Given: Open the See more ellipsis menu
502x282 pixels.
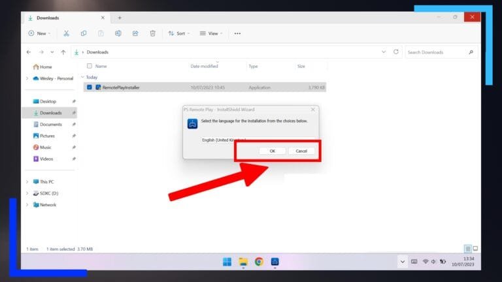Looking at the screenshot, I should click(237, 33).
